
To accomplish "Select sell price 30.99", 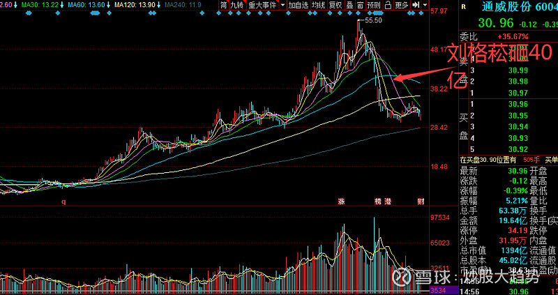I will click(518, 70).
